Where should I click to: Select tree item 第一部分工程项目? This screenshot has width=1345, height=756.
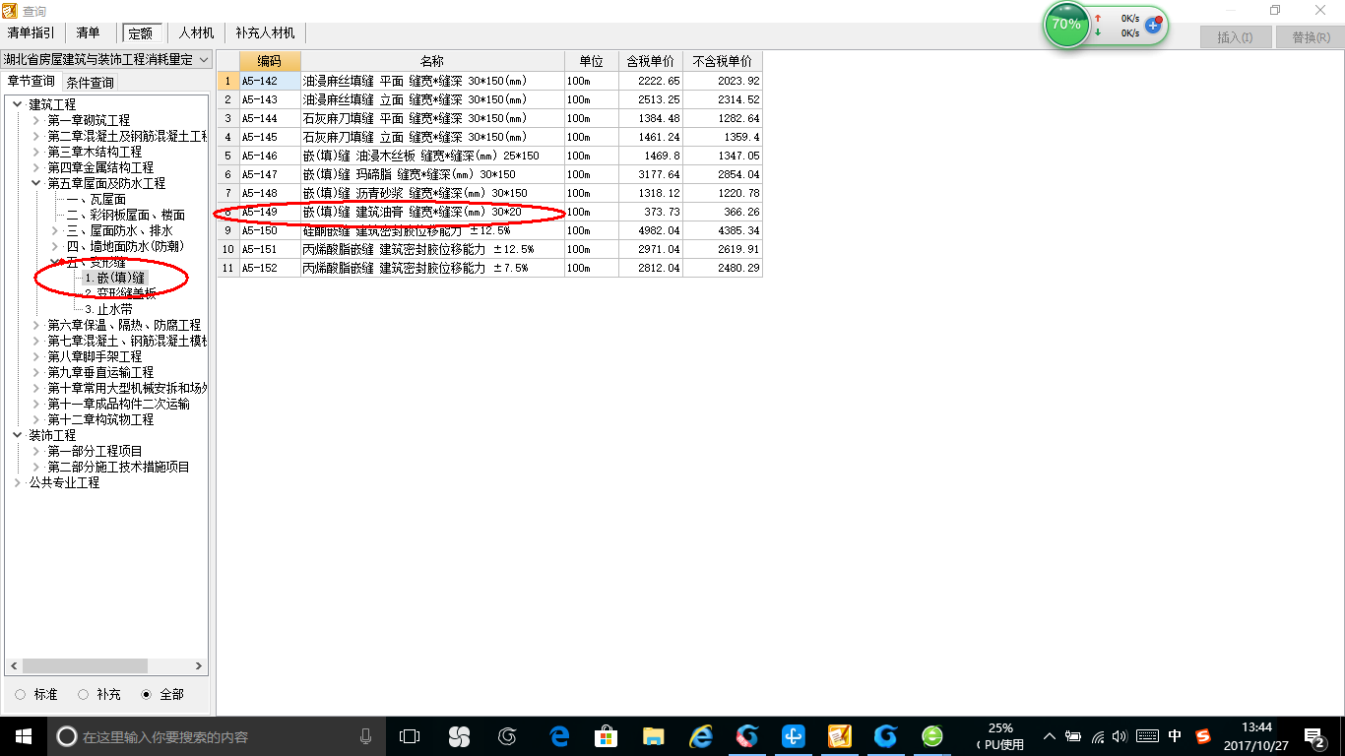point(95,451)
